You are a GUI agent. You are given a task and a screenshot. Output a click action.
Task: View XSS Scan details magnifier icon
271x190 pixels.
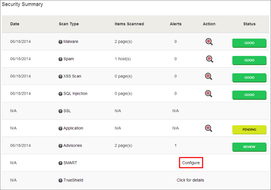(209, 76)
